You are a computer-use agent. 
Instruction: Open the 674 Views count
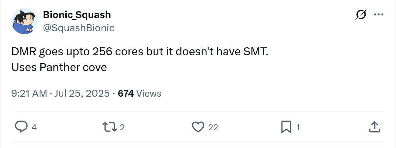point(126,93)
